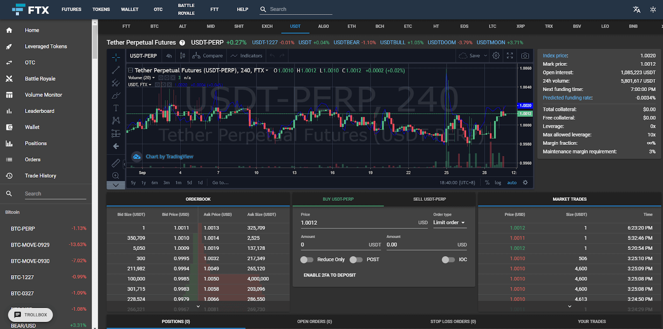Open the Limit order type dropdown

pyautogui.click(x=450, y=223)
